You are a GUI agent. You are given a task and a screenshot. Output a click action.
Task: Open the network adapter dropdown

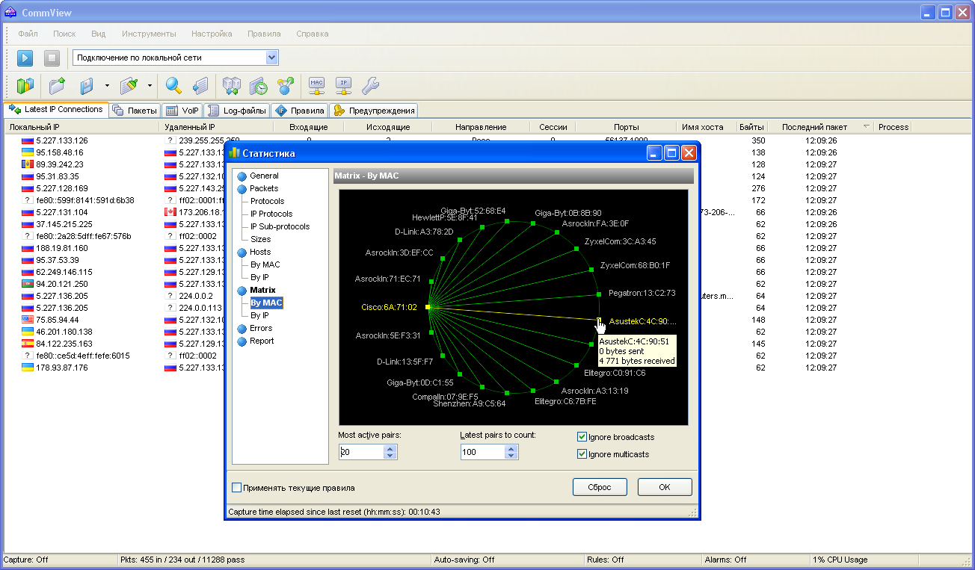[x=271, y=58]
